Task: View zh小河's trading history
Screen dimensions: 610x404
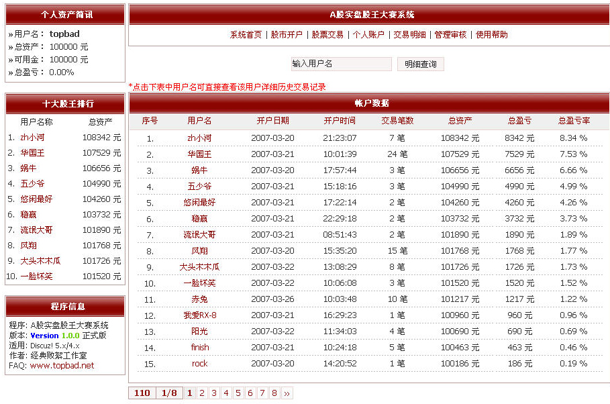Action: [199, 137]
